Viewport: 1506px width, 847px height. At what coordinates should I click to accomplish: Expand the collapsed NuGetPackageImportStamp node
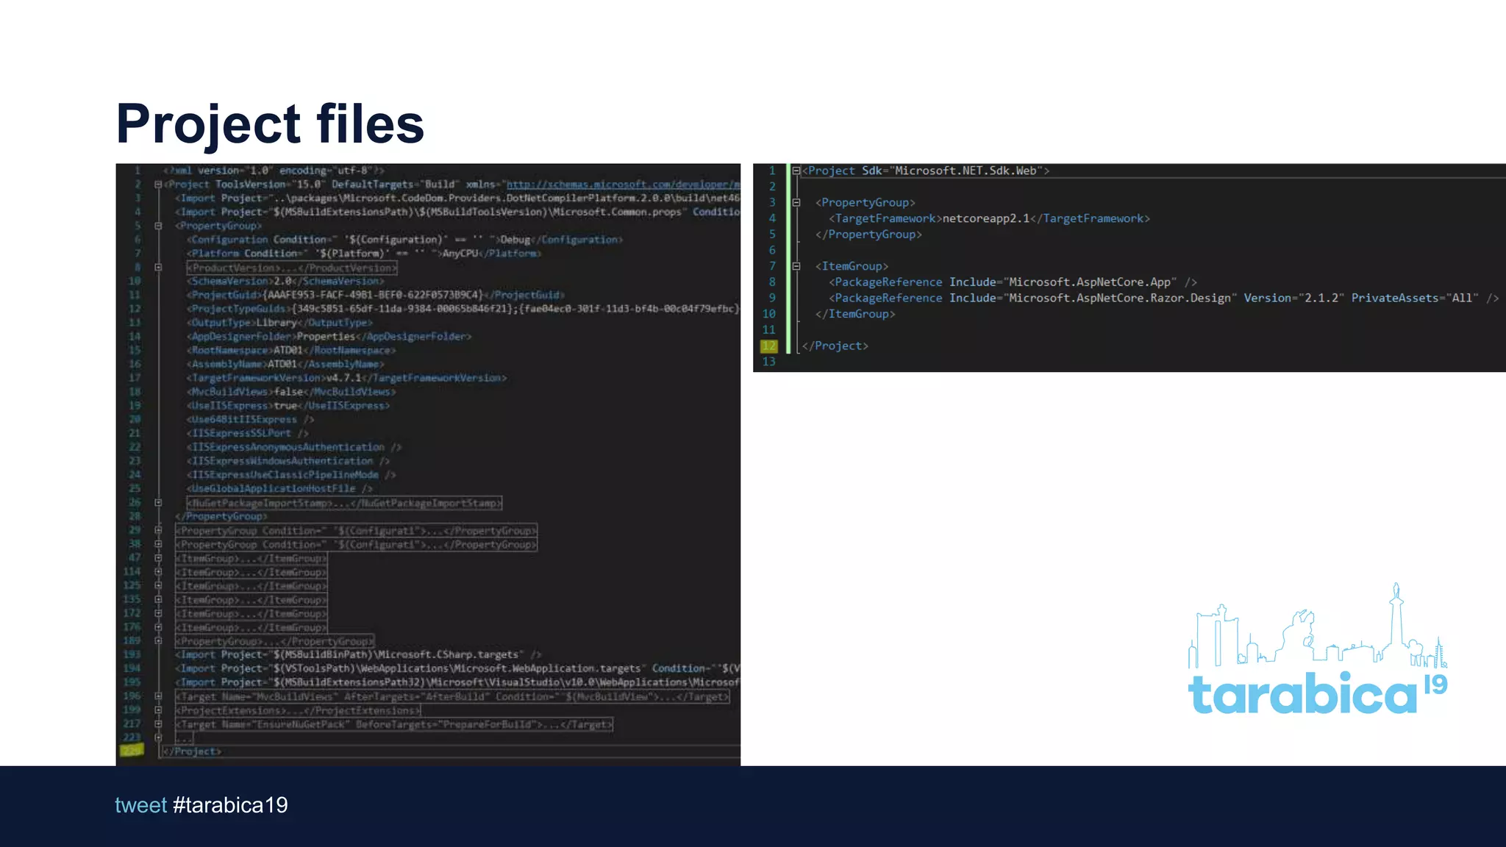click(158, 503)
